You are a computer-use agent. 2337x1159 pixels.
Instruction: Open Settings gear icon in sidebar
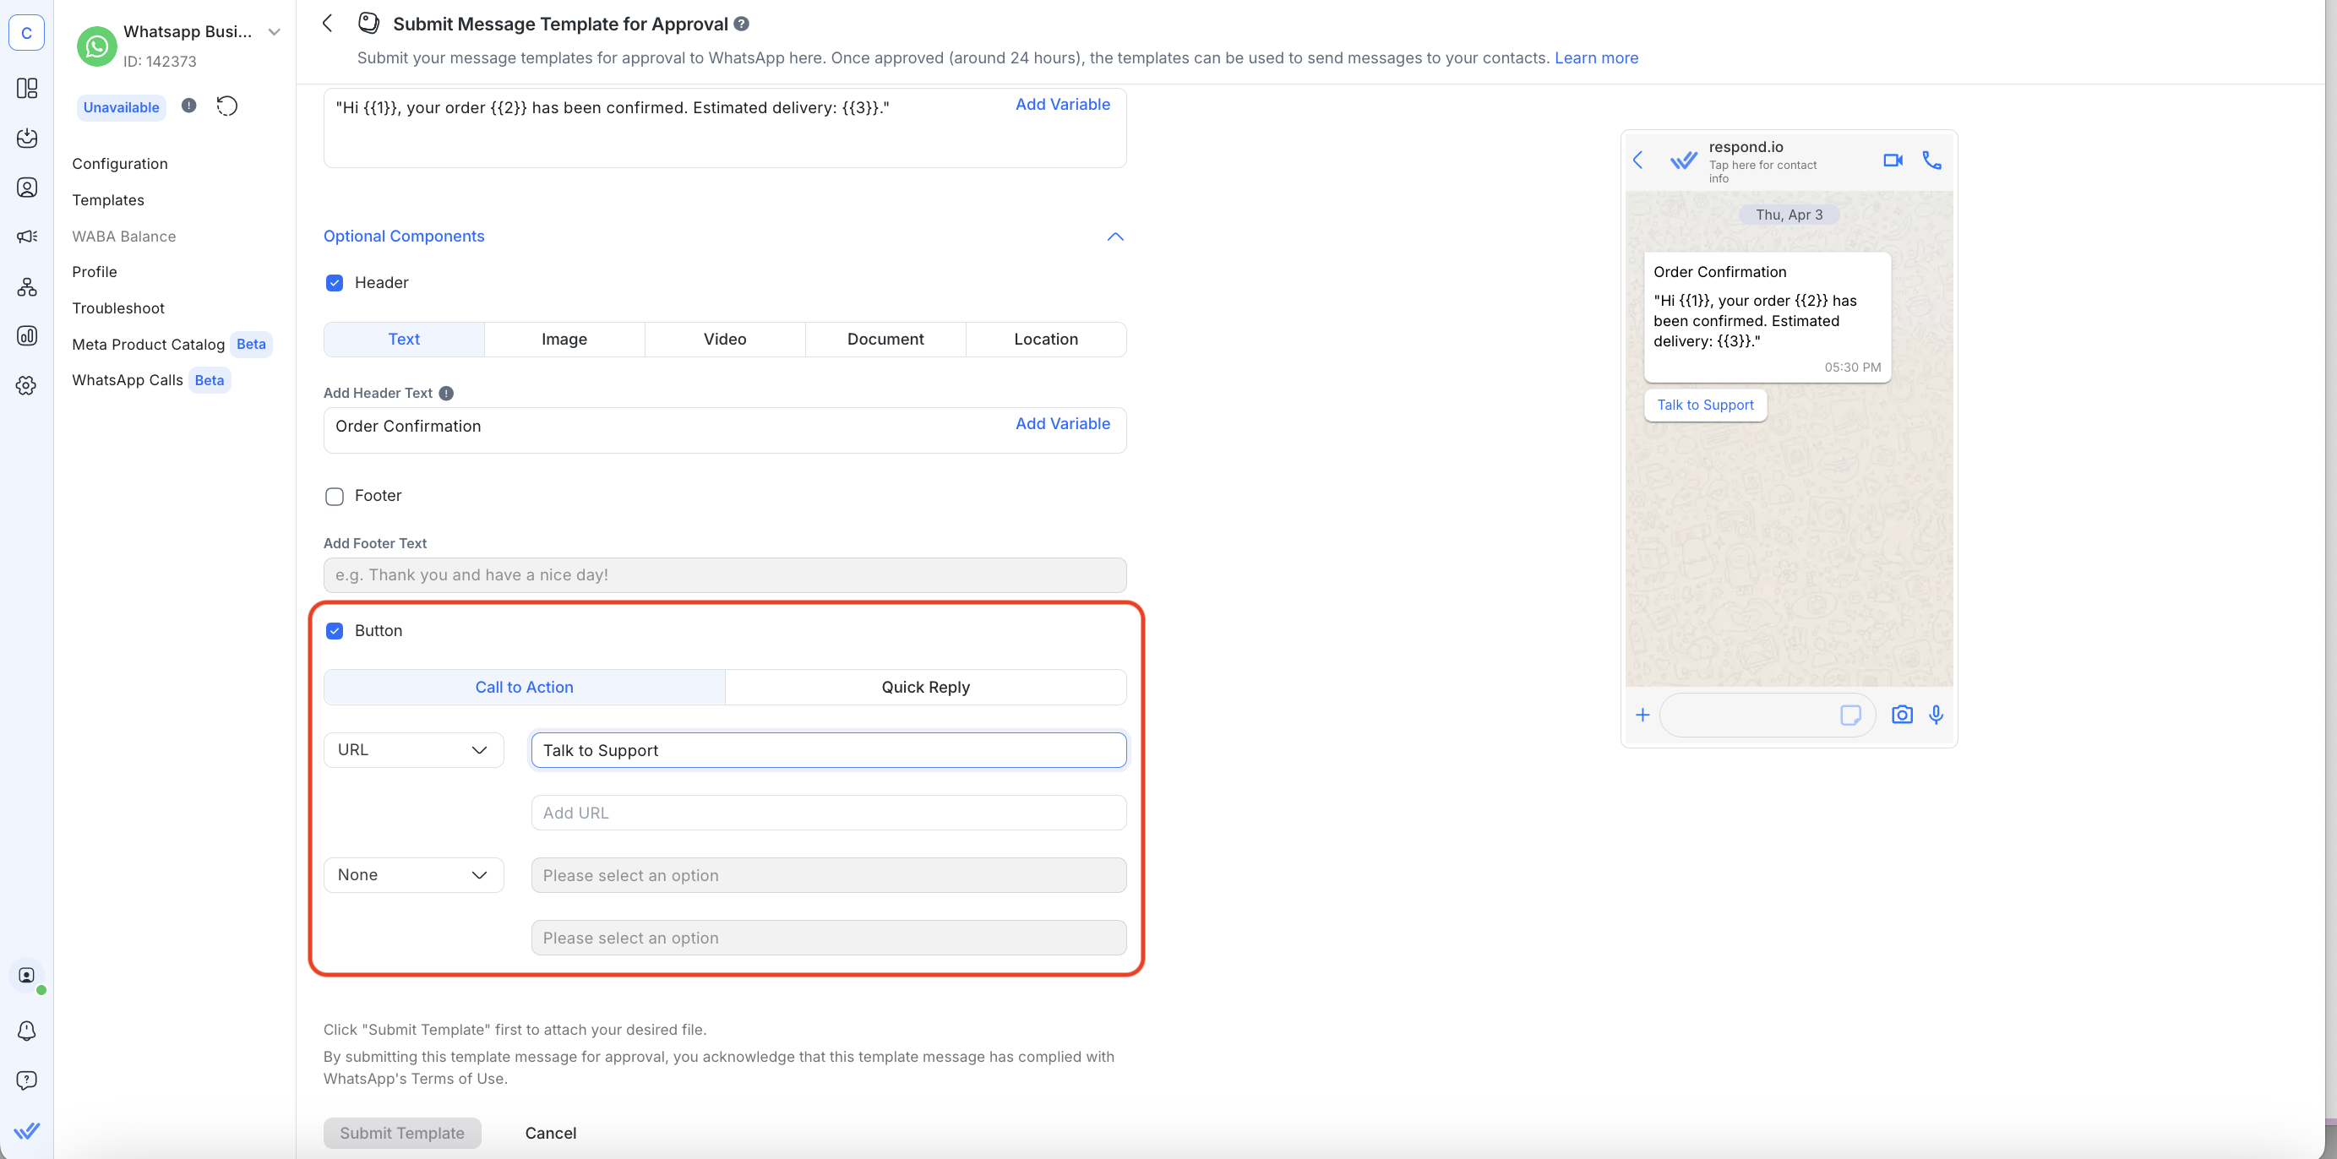[x=27, y=384]
